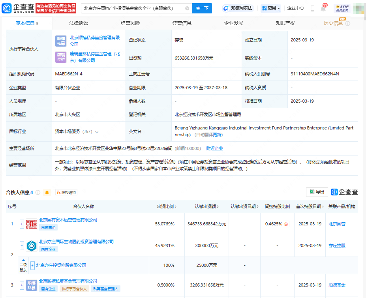Viewport: 366px width, 298px height.
Task: Open 北京亦庄国际生物医药投资管理有限公司 link
Action: pyautogui.click(x=76, y=242)
